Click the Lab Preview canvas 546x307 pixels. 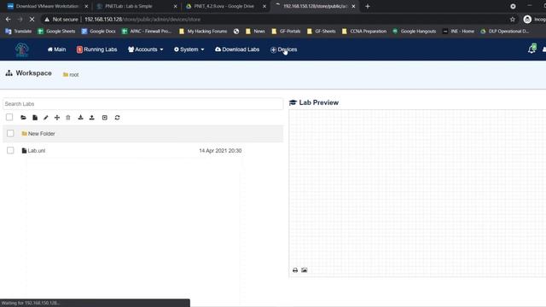point(417,194)
